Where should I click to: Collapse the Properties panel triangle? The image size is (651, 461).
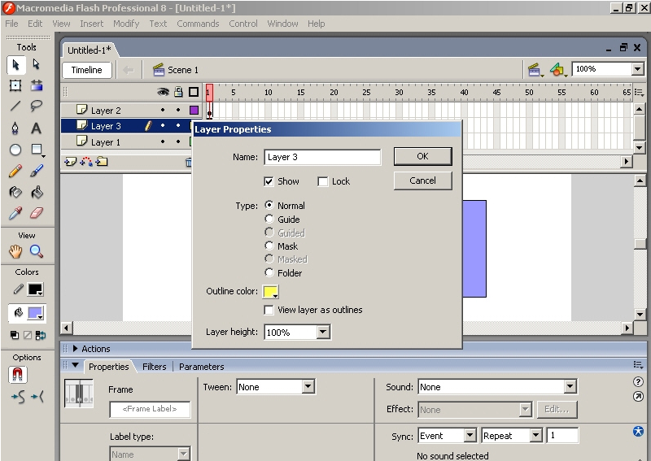(x=75, y=366)
